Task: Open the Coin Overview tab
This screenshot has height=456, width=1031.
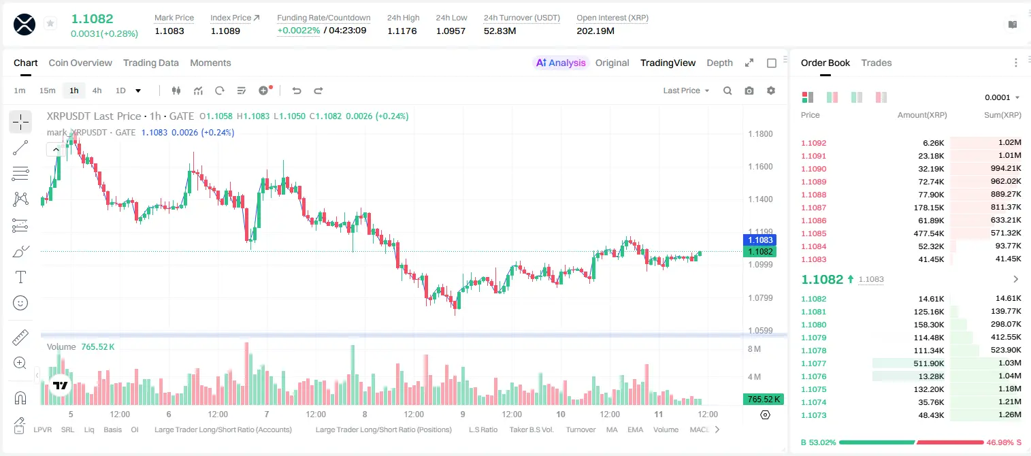Action: pyautogui.click(x=80, y=63)
